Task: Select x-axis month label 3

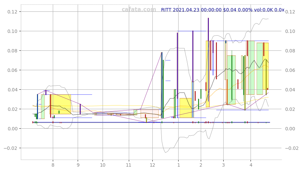Action: tap(223, 165)
